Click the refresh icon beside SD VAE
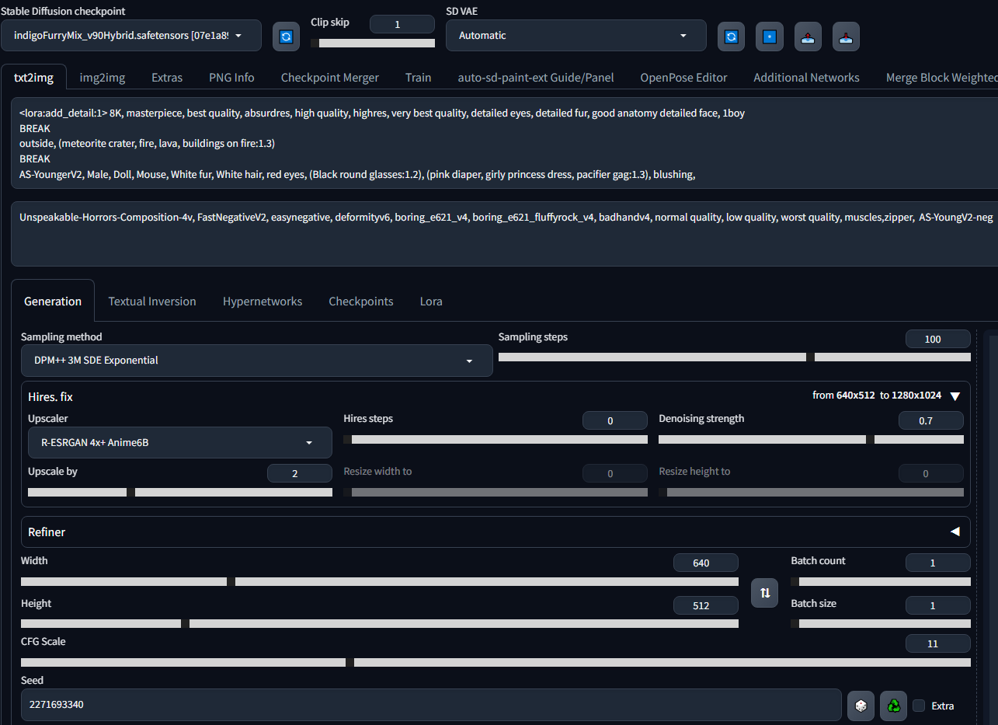 [x=731, y=37]
